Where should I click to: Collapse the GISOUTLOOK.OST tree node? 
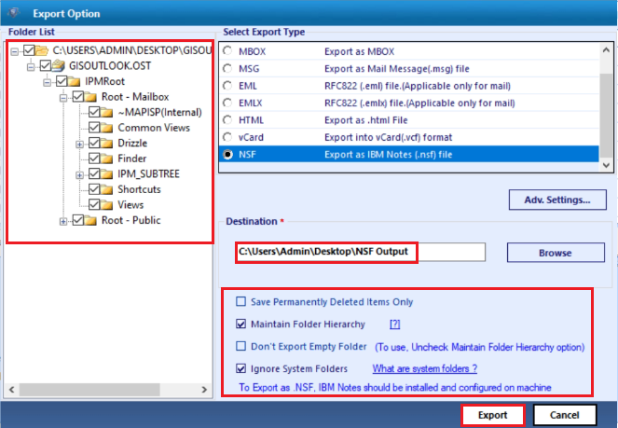(31, 67)
